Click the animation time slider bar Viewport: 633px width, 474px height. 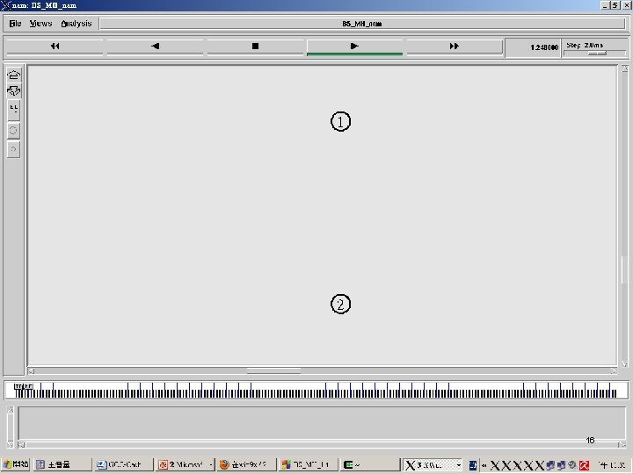316,391
